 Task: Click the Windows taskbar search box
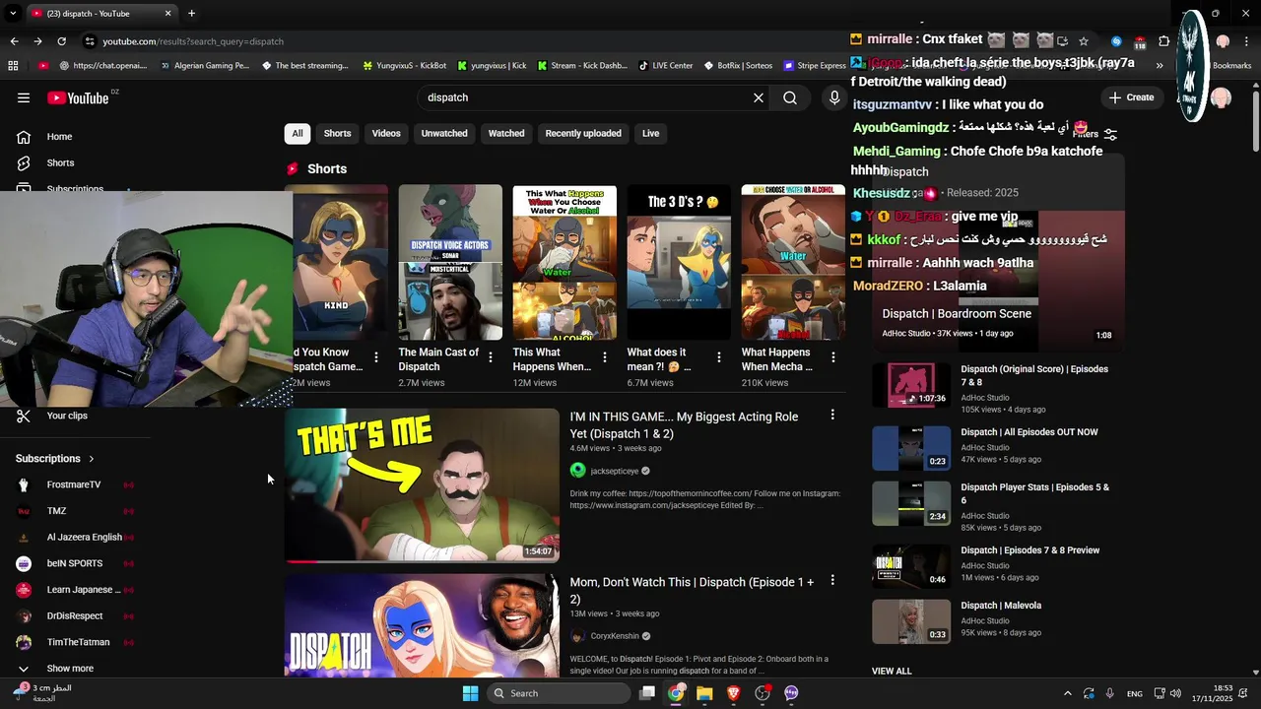coord(559,693)
